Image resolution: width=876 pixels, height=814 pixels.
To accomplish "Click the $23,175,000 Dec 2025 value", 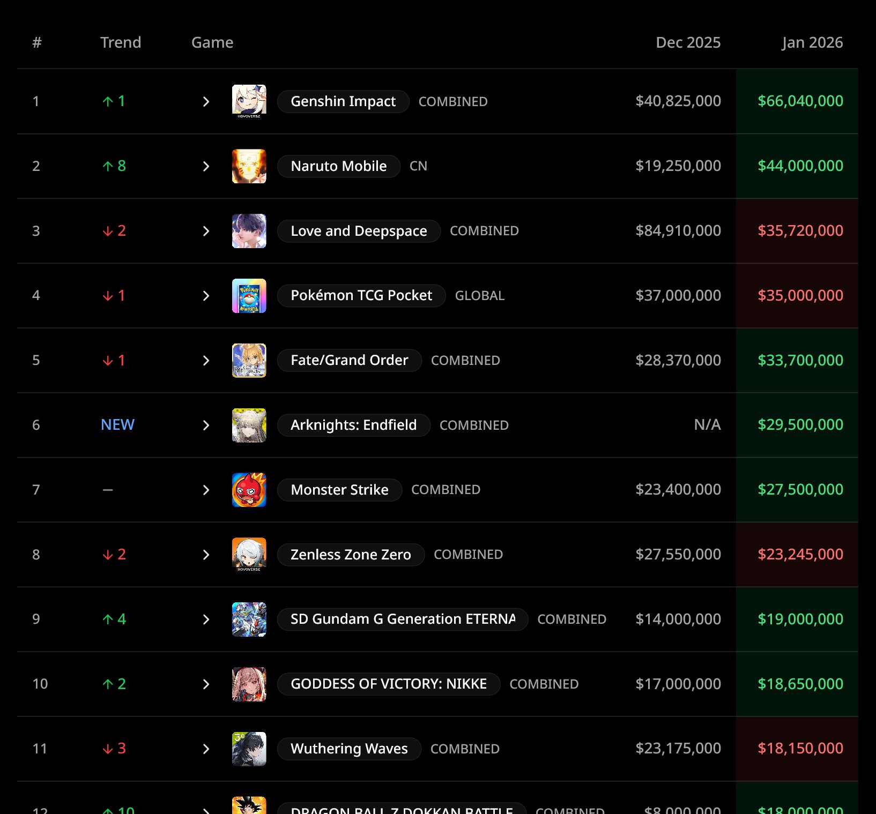I will [678, 749].
